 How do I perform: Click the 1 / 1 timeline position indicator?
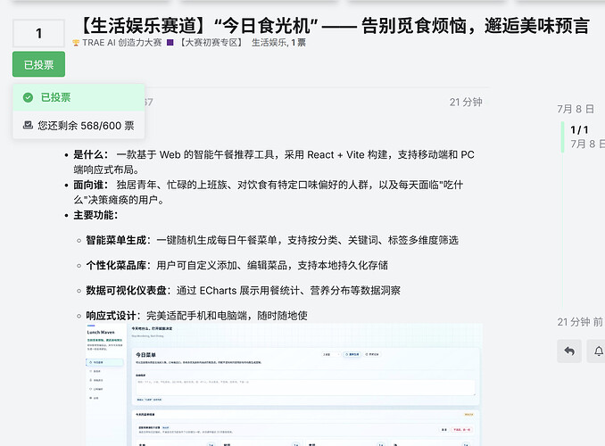pyautogui.click(x=579, y=129)
